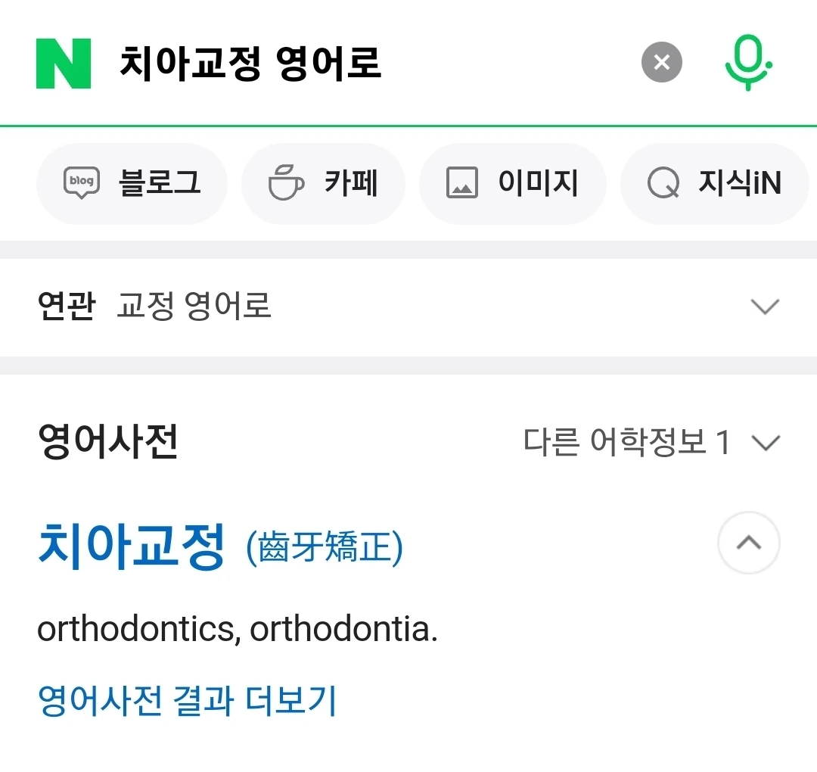Start voice search with the microphone icon
The width and height of the screenshot is (817, 772).
click(748, 63)
